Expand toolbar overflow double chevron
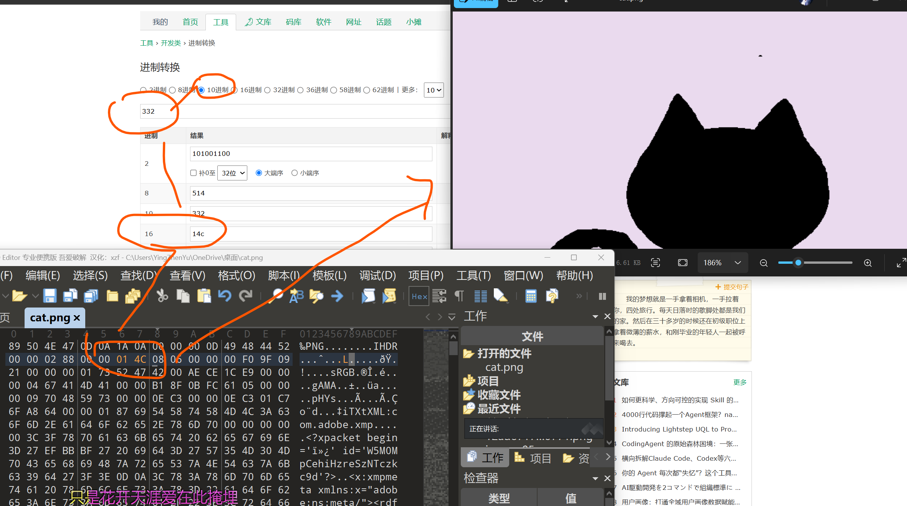 [579, 296]
